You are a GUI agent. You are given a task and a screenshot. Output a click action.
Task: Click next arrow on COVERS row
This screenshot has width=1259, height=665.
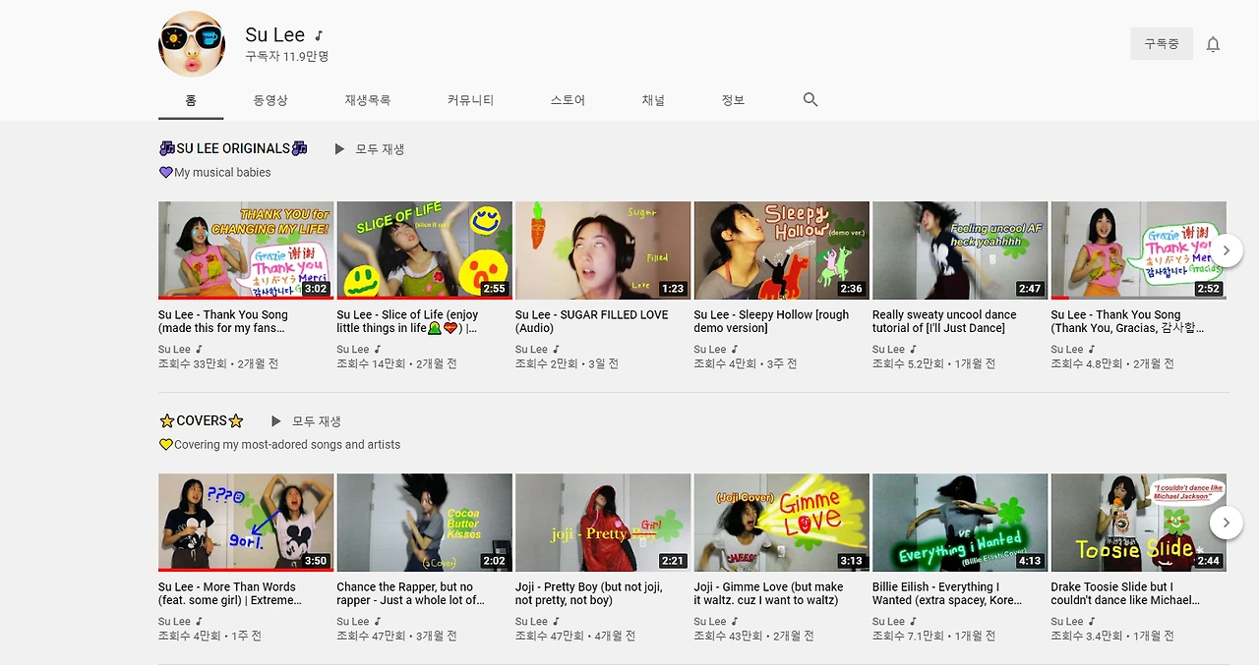click(x=1226, y=523)
